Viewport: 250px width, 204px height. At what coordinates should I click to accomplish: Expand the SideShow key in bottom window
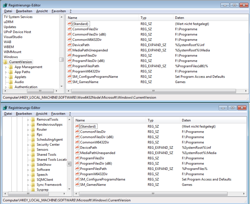coord(28,165)
